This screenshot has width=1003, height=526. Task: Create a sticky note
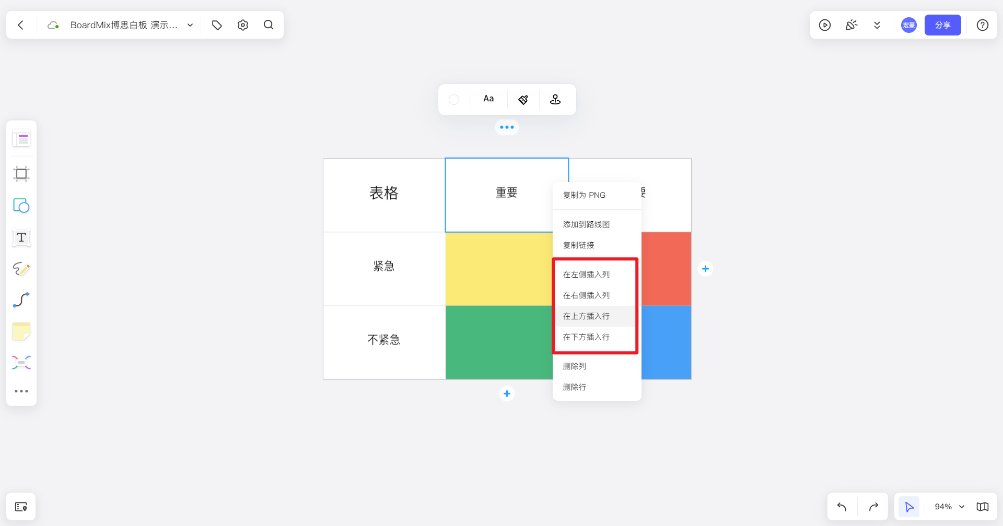(x=21, y=331)
